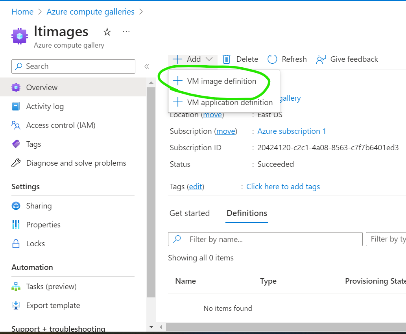This screenshot has width=406, height=334.
Task: Favorite the Itimages gallery with the star
Action: tap(107, 32)
